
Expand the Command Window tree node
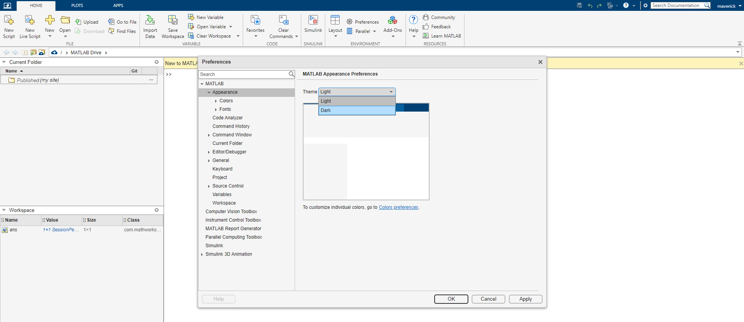coord(209,135)
